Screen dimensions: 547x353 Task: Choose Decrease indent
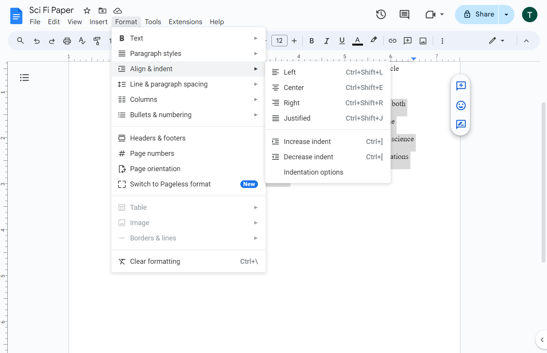tap(328, 157)
